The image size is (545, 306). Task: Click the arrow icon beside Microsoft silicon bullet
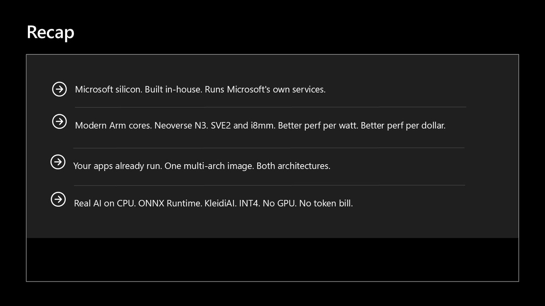coord(59,89)
